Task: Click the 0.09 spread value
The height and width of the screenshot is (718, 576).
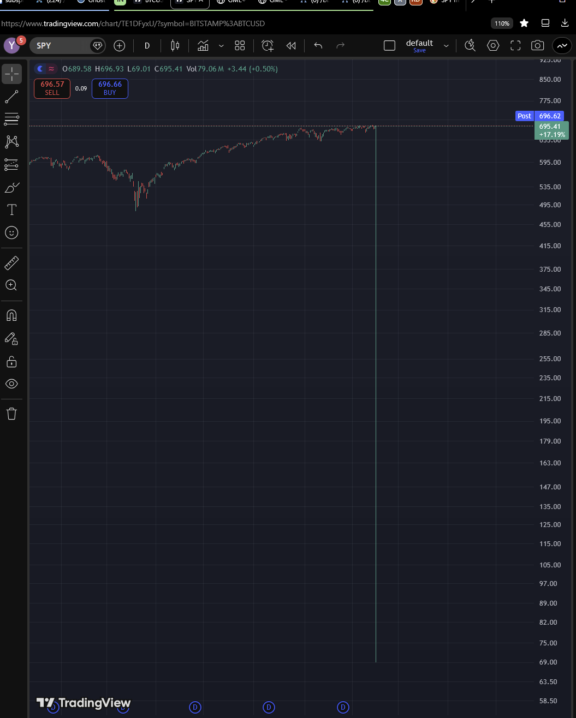Action: [81, 88]
